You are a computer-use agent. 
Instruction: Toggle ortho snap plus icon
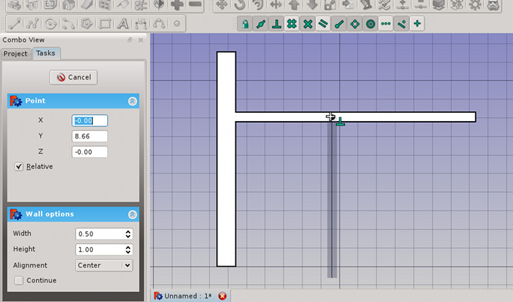[x=417, y=24]
